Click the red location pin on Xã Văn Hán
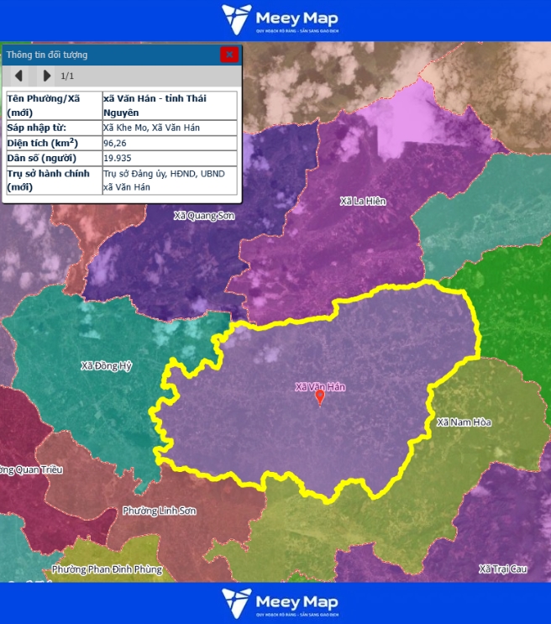This screenshot has height=624, width=551. tap(319, 398)
